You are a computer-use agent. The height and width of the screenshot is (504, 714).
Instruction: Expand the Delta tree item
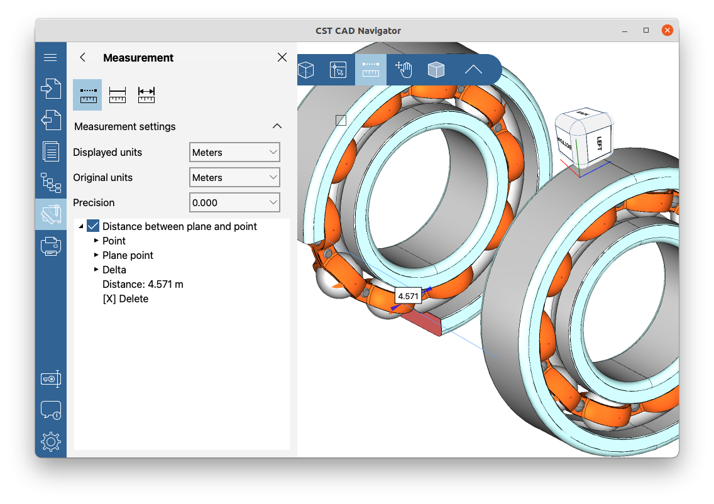[96, 269]
